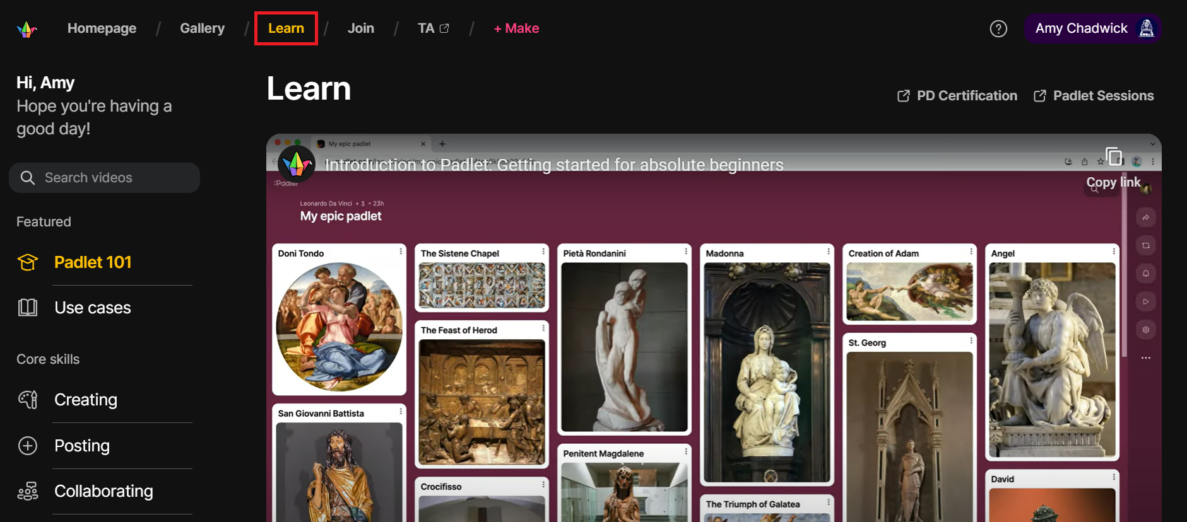Click the Padlet channel logo on the video
The height and width of the screenshot is (522, 1187).
pyautogui.click(x=297, y=165)
